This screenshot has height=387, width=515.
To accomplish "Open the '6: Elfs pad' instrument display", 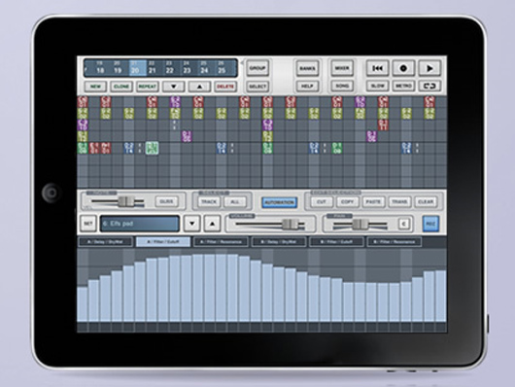I will (140, 224).
